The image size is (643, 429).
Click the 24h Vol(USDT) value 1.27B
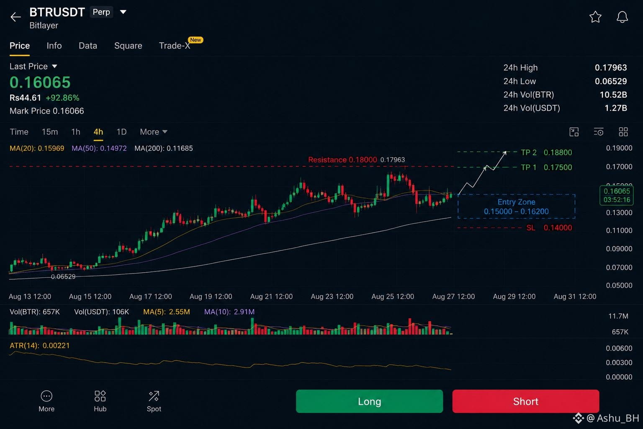click(616, 108)
